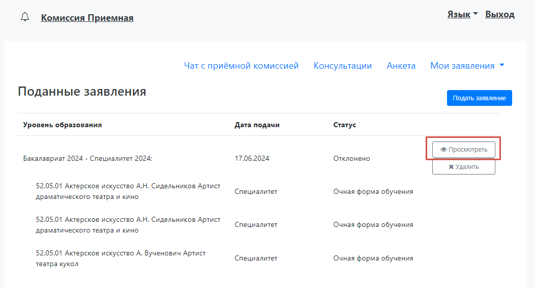This screenshot has height=288, width=535.
Task: Click the Дата подачи column header
Action: [257, 125]
